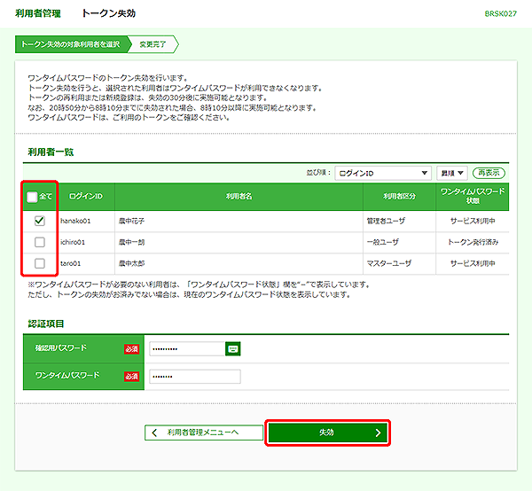
Task: Click the 認証項目 section heading
Action: tap(46, 323)
